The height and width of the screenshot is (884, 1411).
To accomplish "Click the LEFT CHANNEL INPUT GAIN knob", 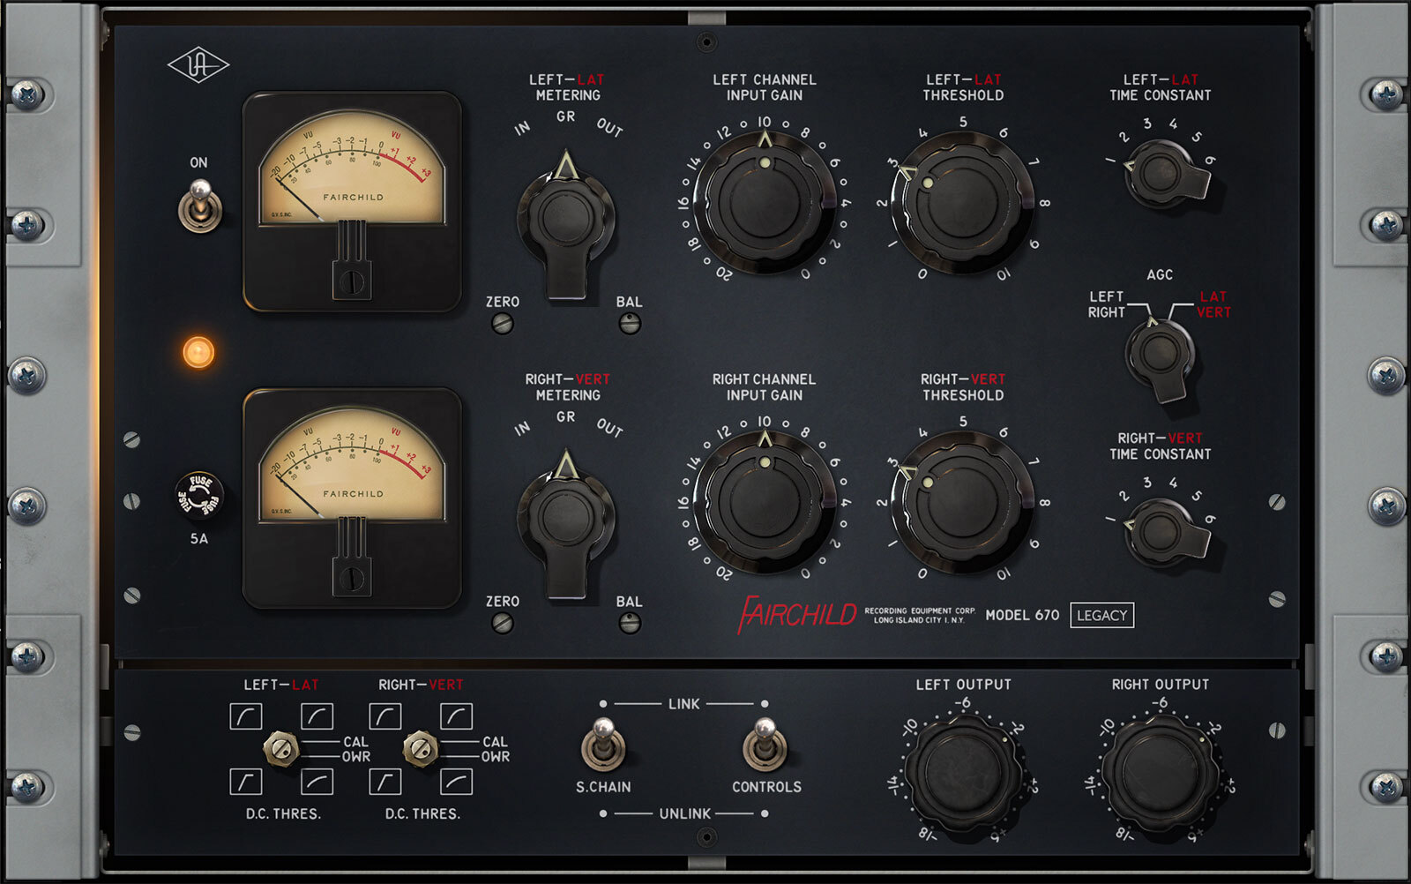I will point(764,205).
